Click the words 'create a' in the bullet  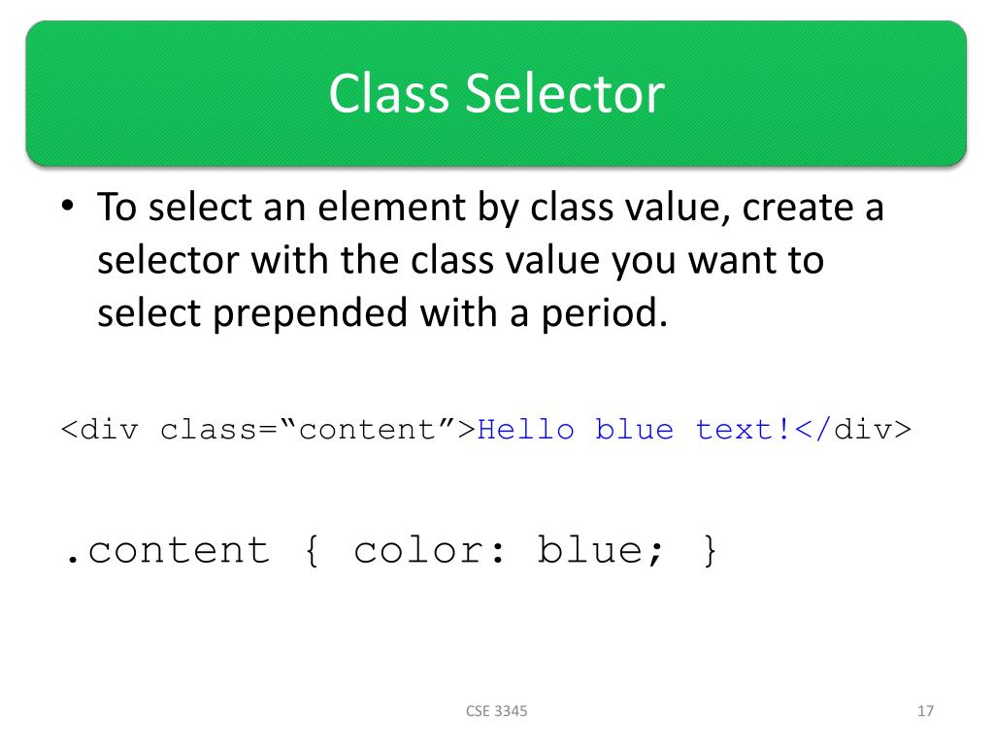coord(812,208)
